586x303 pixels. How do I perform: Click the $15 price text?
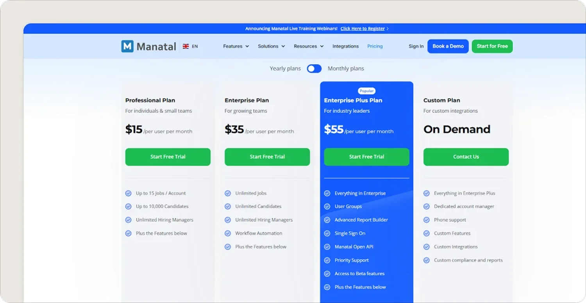[x=134, y=129]
